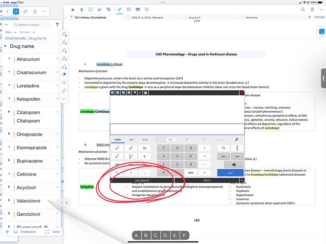Open the Cetirizine note row
Image resolution: width=326 pixels, height=244 pixels.
coord(32,174)
